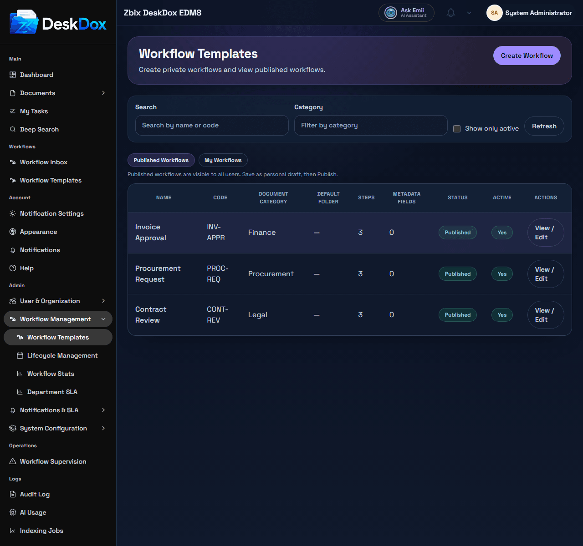The width and height of the screenshot is (583, 546).
Task: Click the Help question mark icon
Action: (13, 268)
